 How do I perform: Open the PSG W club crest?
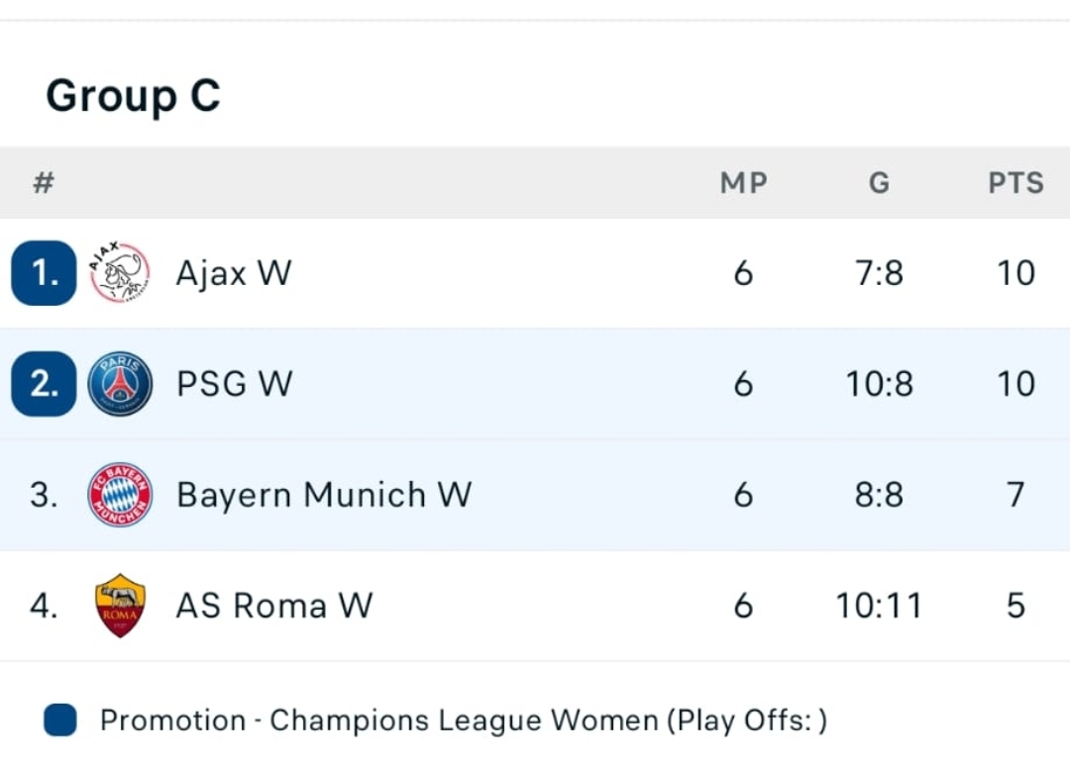[x=120, y=384]
